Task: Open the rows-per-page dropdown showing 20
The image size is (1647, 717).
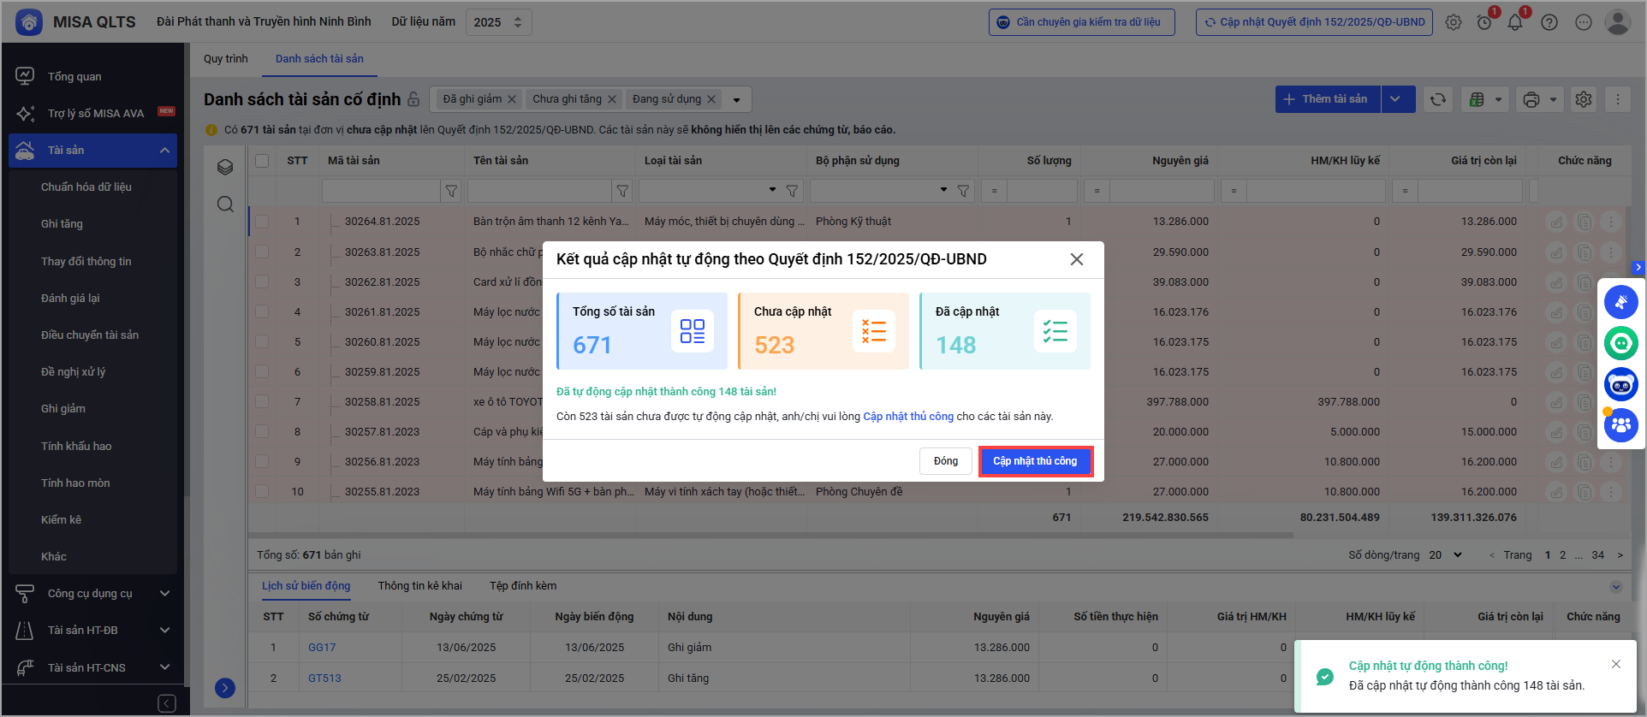Action: pos(1446,555)
